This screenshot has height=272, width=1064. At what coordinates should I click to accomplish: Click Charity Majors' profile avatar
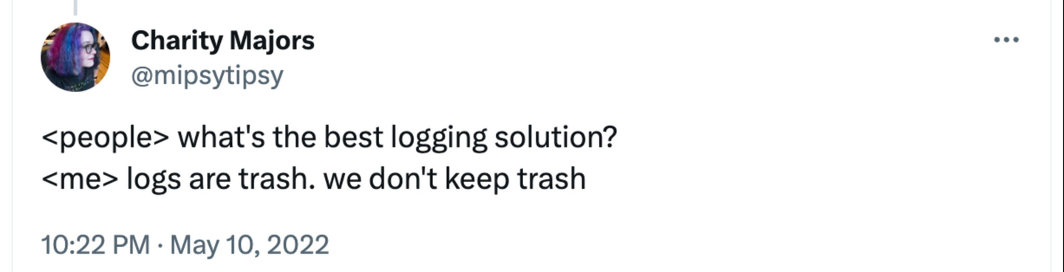(75, 57)
